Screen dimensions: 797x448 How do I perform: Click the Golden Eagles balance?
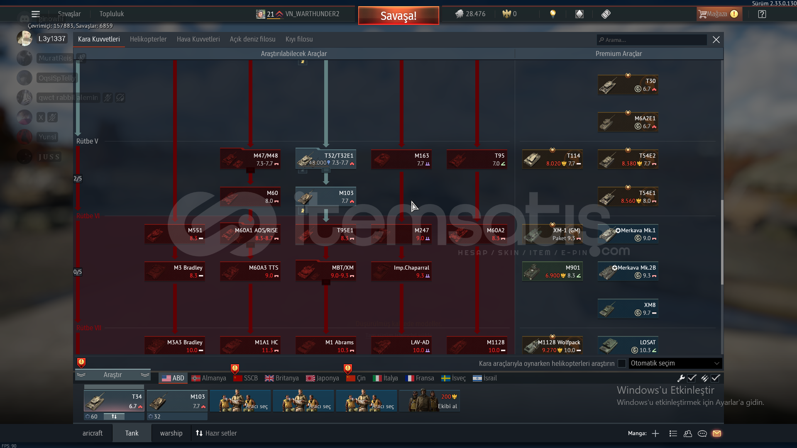[x=509, y=14]
